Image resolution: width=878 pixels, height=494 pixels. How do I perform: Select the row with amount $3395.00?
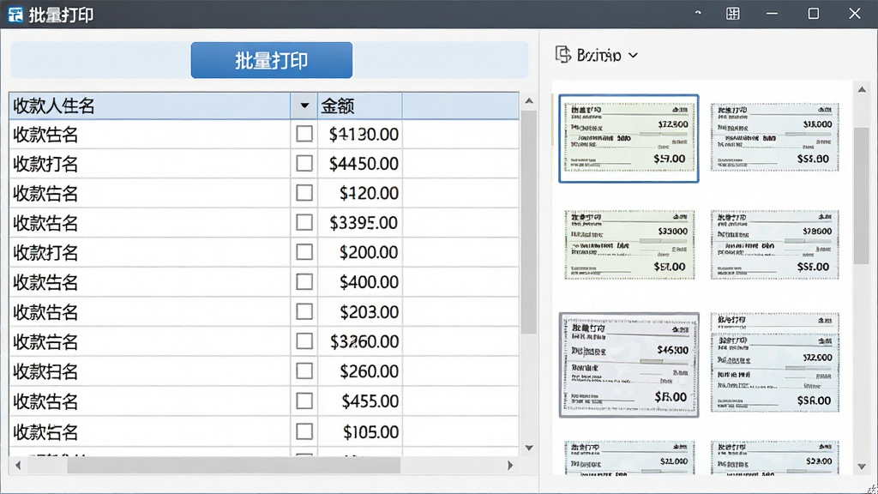click(x=264, y=223)
